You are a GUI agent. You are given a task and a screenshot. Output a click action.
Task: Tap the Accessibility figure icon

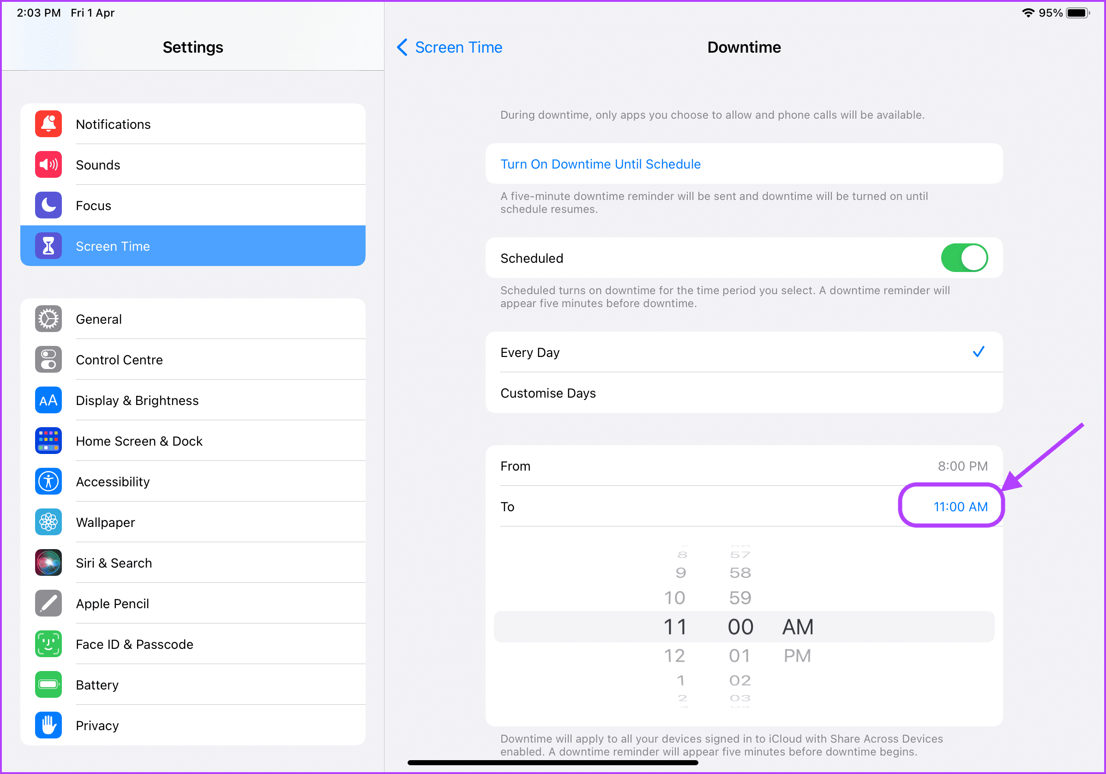coord(48,482)
